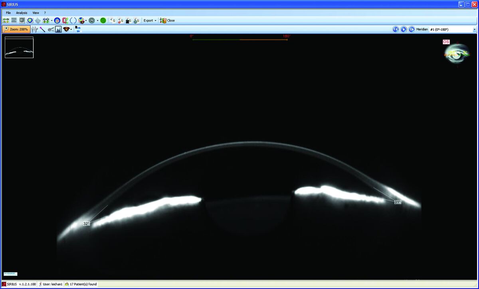Click the Close toolbar button

click(x=168, y=20)
